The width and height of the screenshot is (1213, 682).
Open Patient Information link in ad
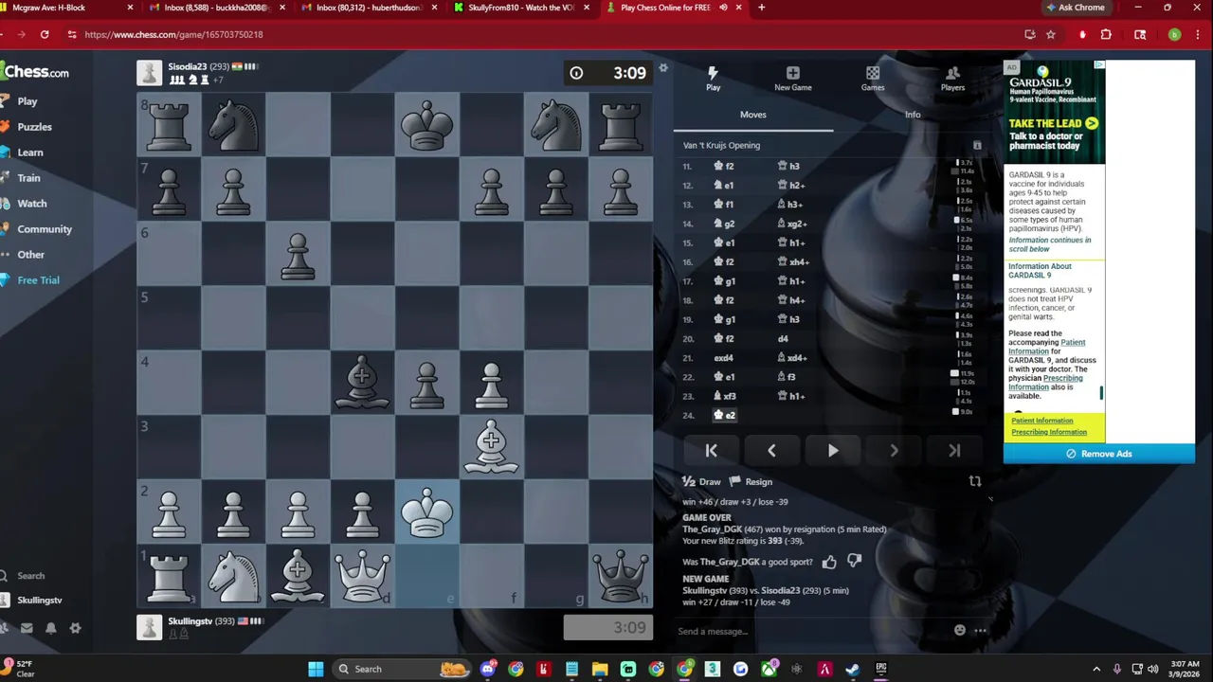tap(1041, 421)
